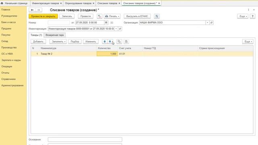Click the icon button right of Выгрузить в ЕГАИС
This screenshot has height=145, width=258.
pyautogui.click(x=157, y=16)
